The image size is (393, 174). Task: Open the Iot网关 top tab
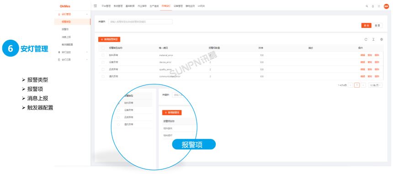201,6
